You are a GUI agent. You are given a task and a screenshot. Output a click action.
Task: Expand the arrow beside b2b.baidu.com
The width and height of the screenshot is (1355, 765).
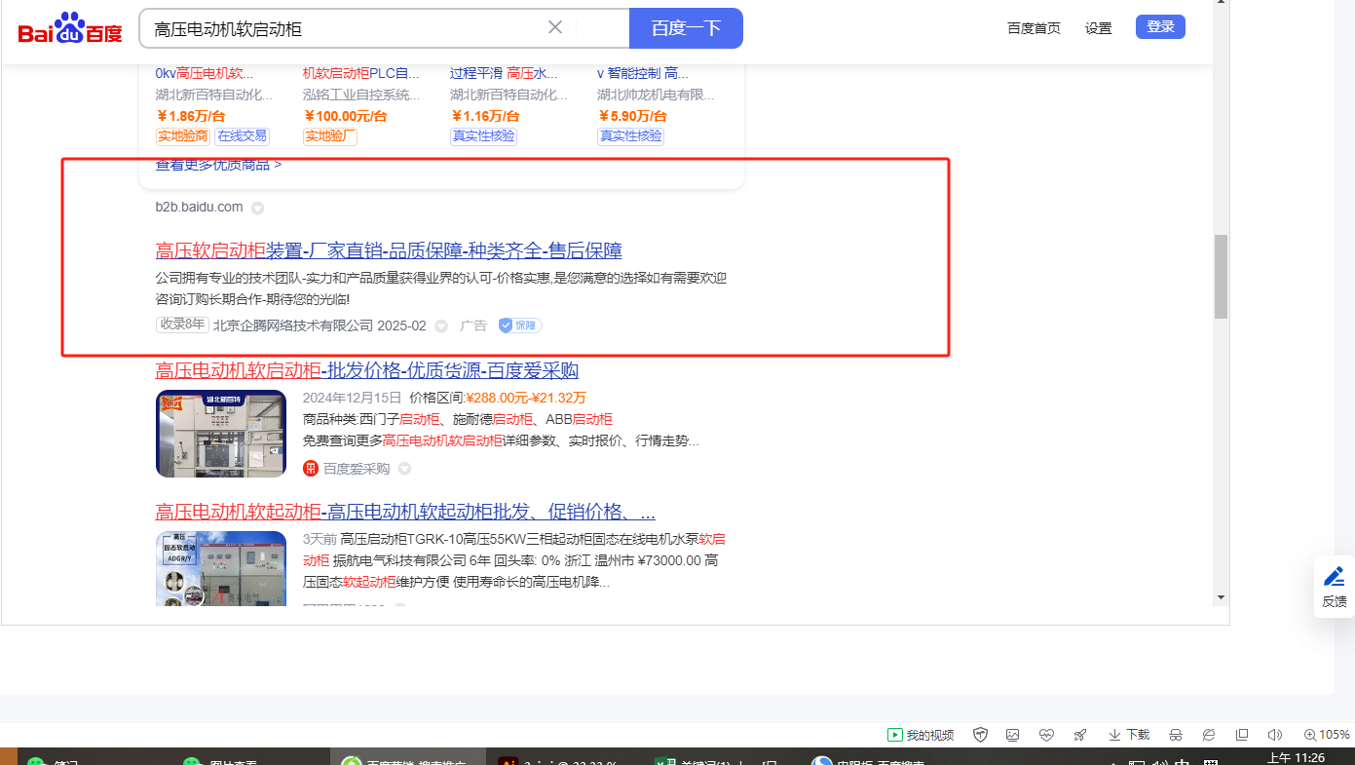click(257, 208)
